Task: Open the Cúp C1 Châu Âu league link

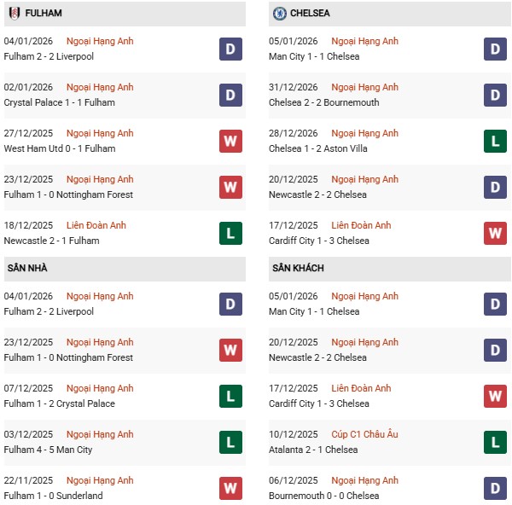Action: point(365,434)
